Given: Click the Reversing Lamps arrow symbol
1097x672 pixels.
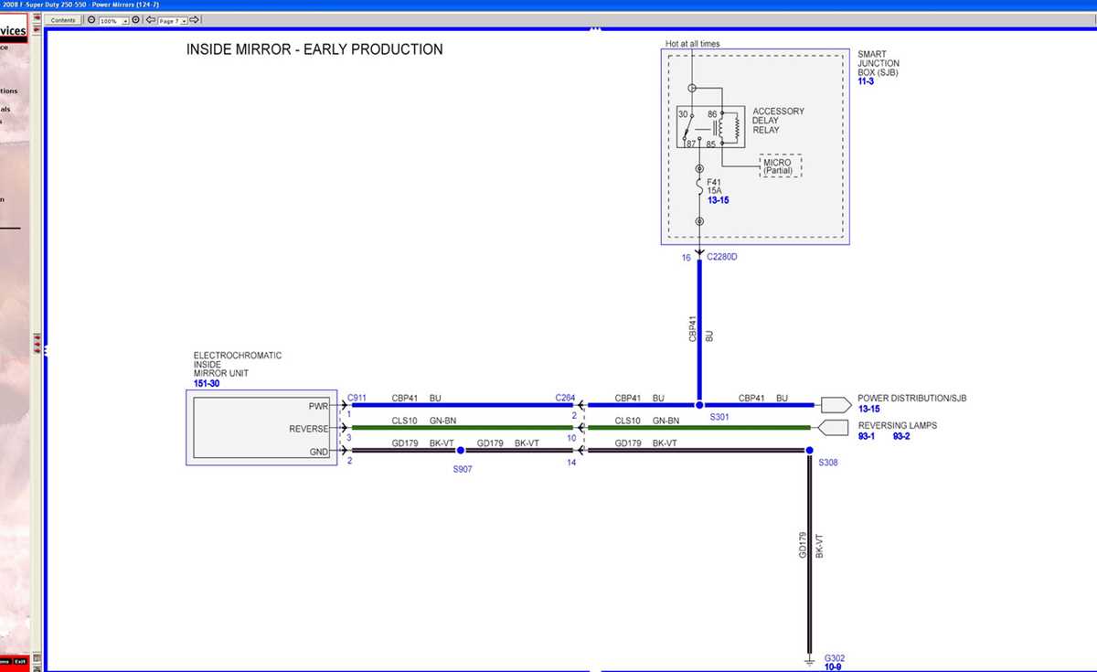Looking at the screenshot, I should tap(833, 427).
